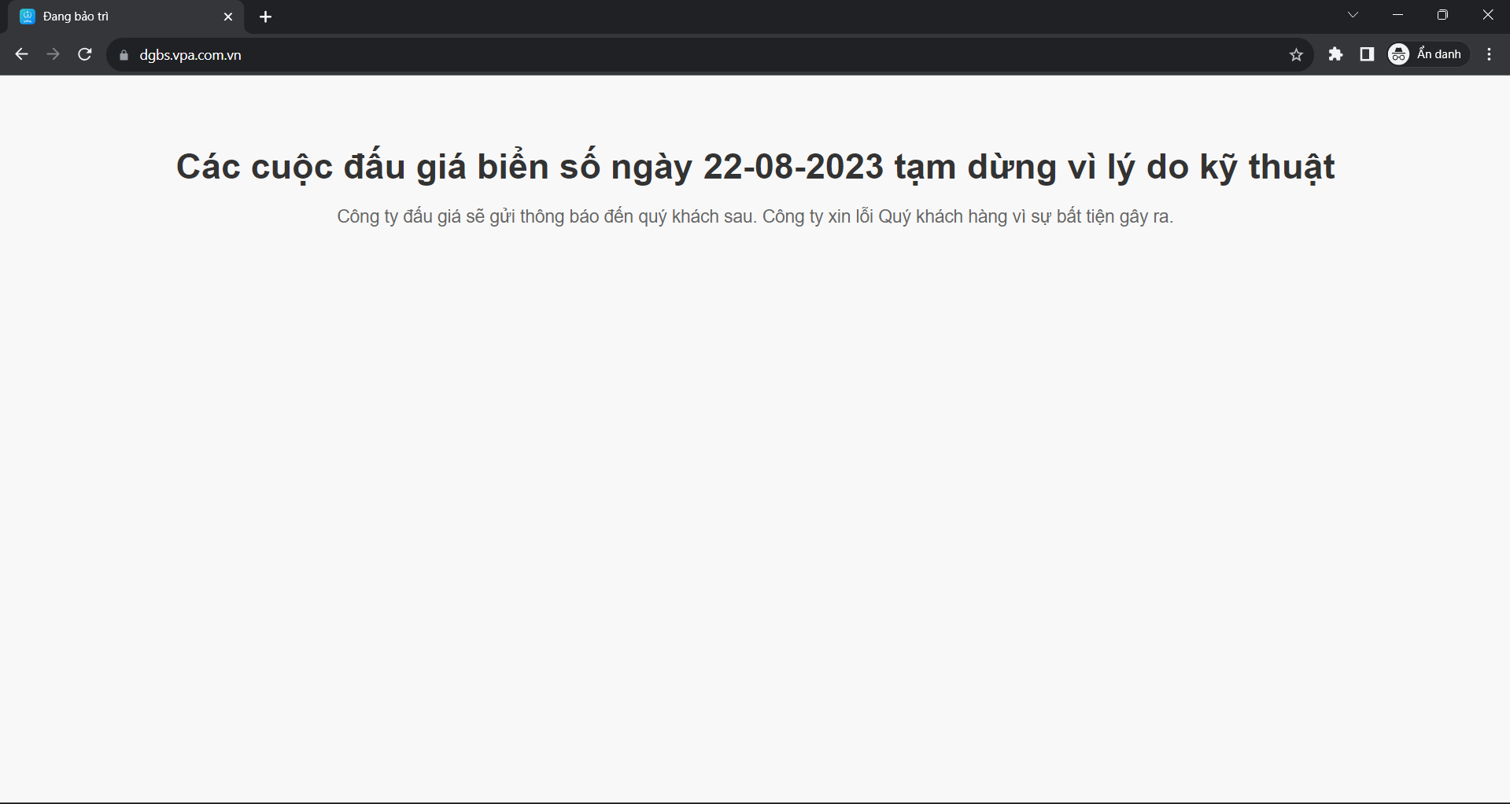Close the Đang bảo trì tab

[228, 17]
